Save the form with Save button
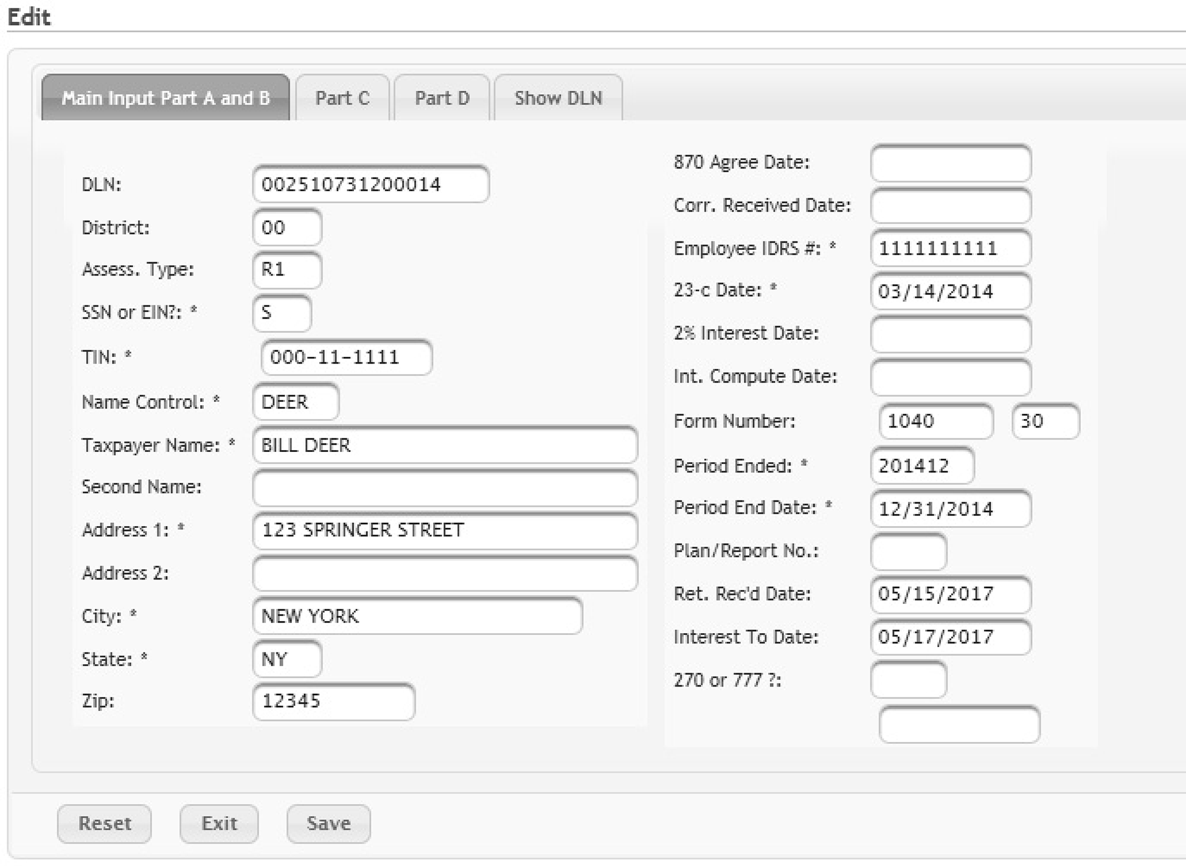Image resolution: width=1186 pixels, height=866 pixels. click(x=328, y=823)
